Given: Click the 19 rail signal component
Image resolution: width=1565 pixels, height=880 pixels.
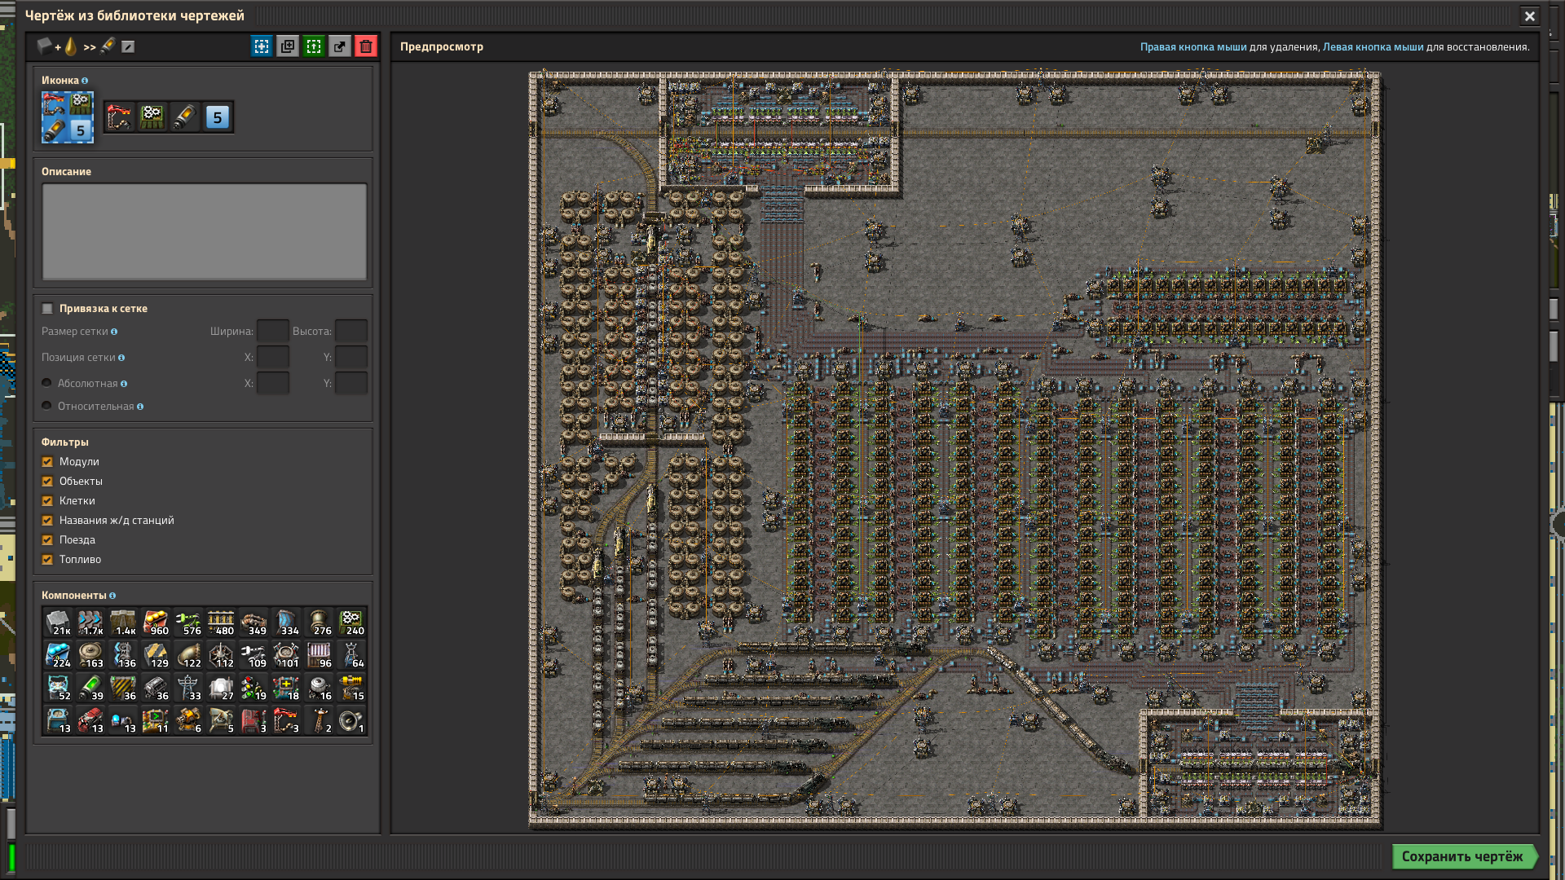Looking at the screenshot, I should click(253, 688).
